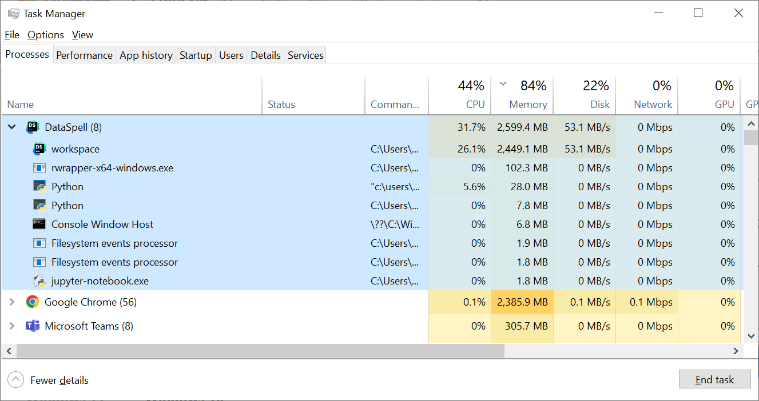Sort processes by Memory column header
The image size is (759, 401).
(x=527, y=105)
